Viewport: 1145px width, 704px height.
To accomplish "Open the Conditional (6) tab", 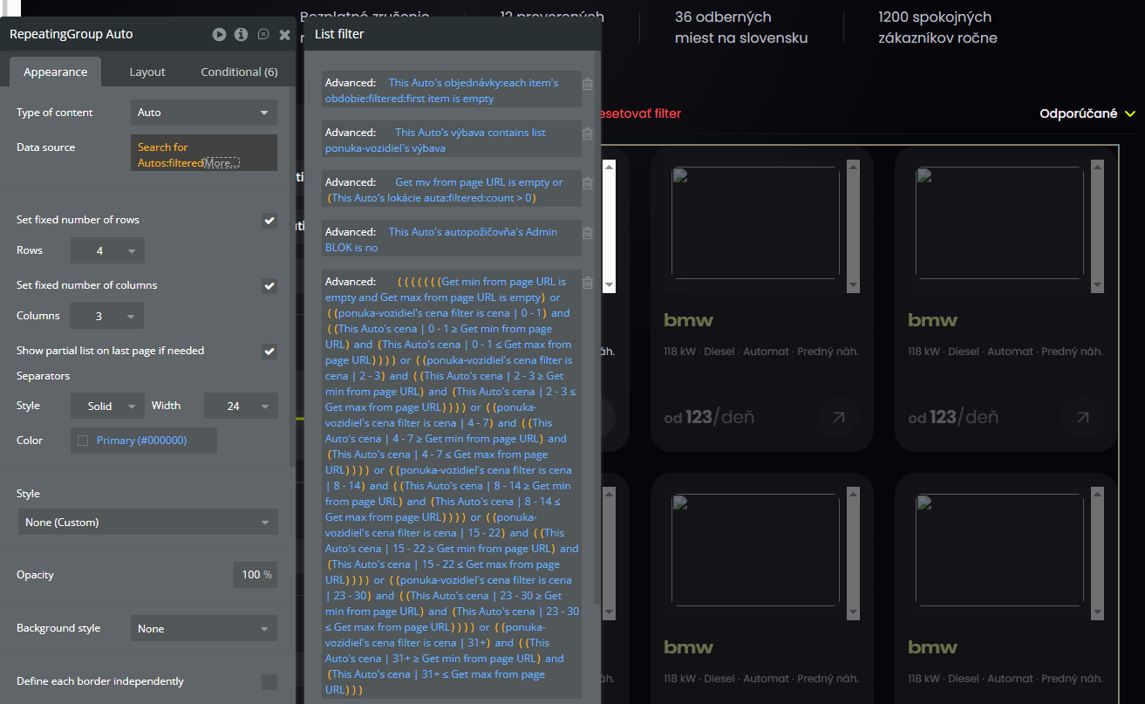I will 239,72.
